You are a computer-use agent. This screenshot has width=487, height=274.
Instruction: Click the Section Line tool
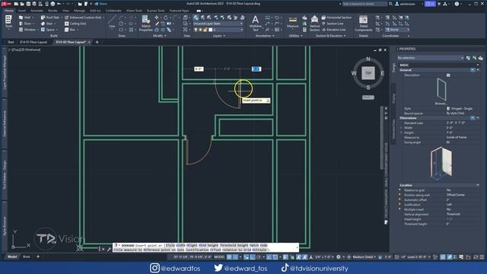(x=332, y=24)
